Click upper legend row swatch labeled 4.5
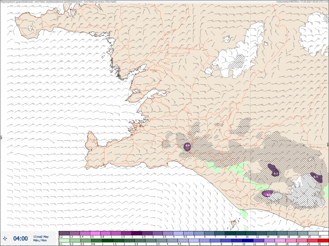This screenshot has width=329, height=246. tap(189, 233)
